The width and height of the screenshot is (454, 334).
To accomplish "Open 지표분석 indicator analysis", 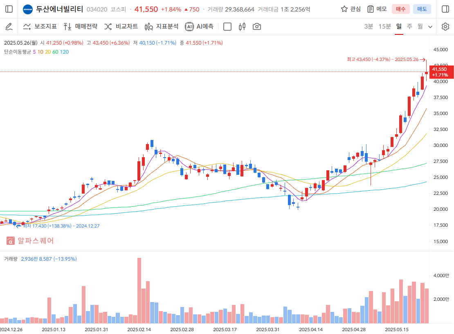I will pos(162,27).
